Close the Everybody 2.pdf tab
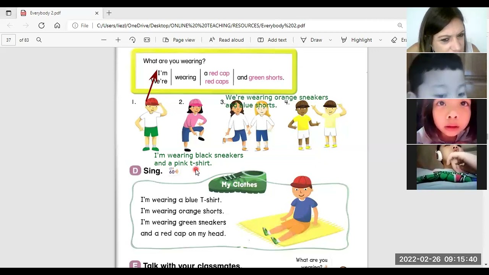The image size is (489, 275). coord(97,13)
